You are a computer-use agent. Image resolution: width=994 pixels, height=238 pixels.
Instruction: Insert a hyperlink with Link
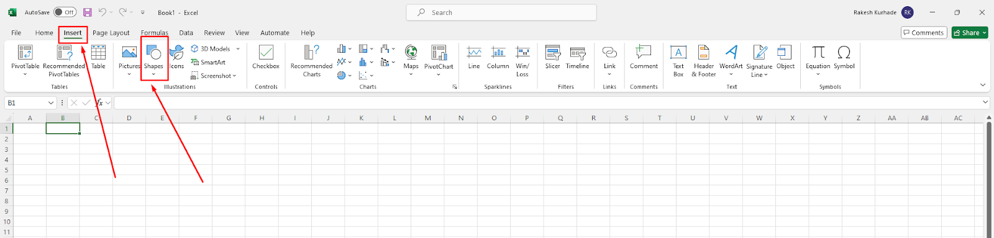[609, 60]
